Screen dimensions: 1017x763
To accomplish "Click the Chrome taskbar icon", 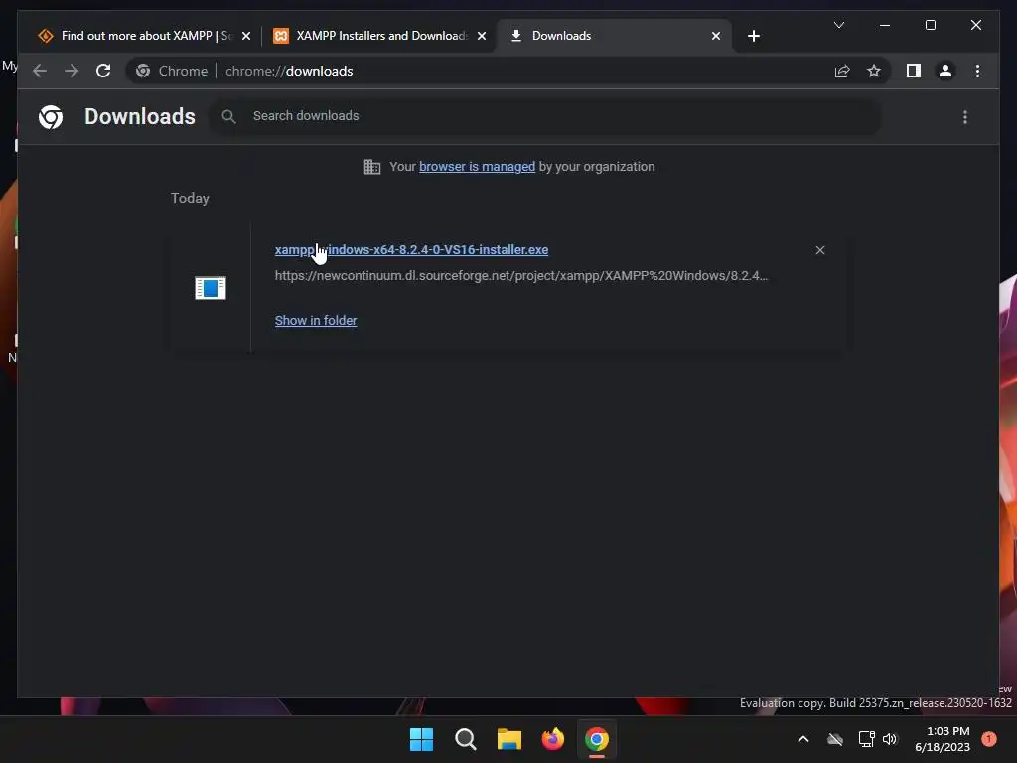I will (597, 739).
